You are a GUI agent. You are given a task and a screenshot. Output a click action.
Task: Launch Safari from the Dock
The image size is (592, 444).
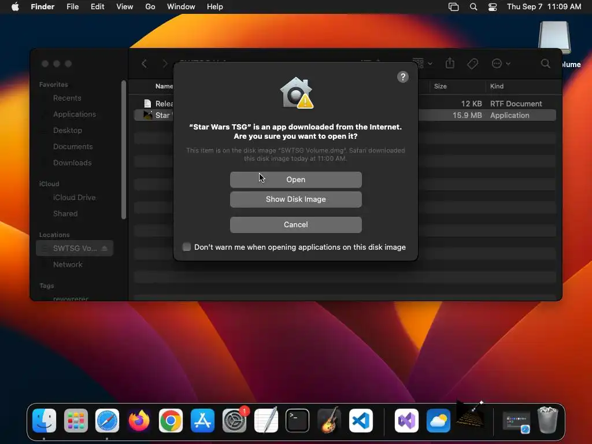pos(107,421)
